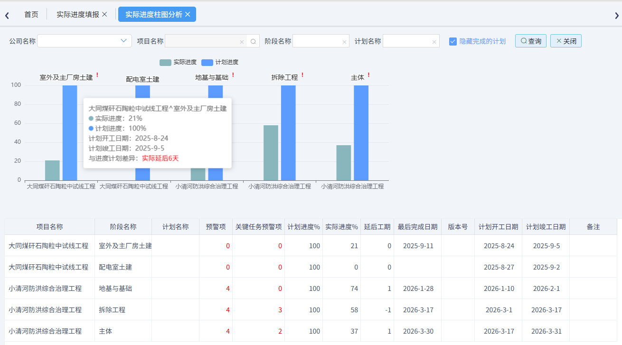Toggle the 实际进度 legend swatch
This screenshot has height=345, width=622.
[165, 62]
